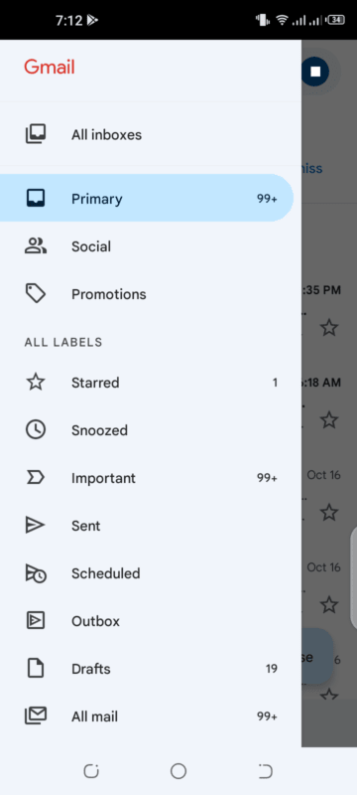
Task: Open the All mail label
Action: (x=147, y=716)
